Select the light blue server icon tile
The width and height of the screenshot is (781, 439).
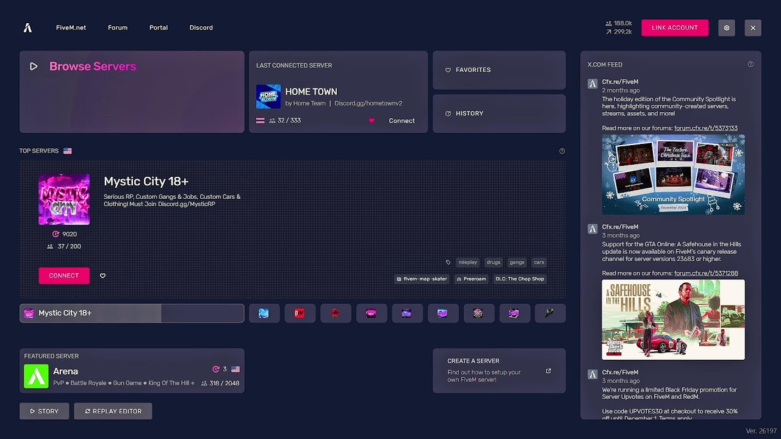[264, 313]
